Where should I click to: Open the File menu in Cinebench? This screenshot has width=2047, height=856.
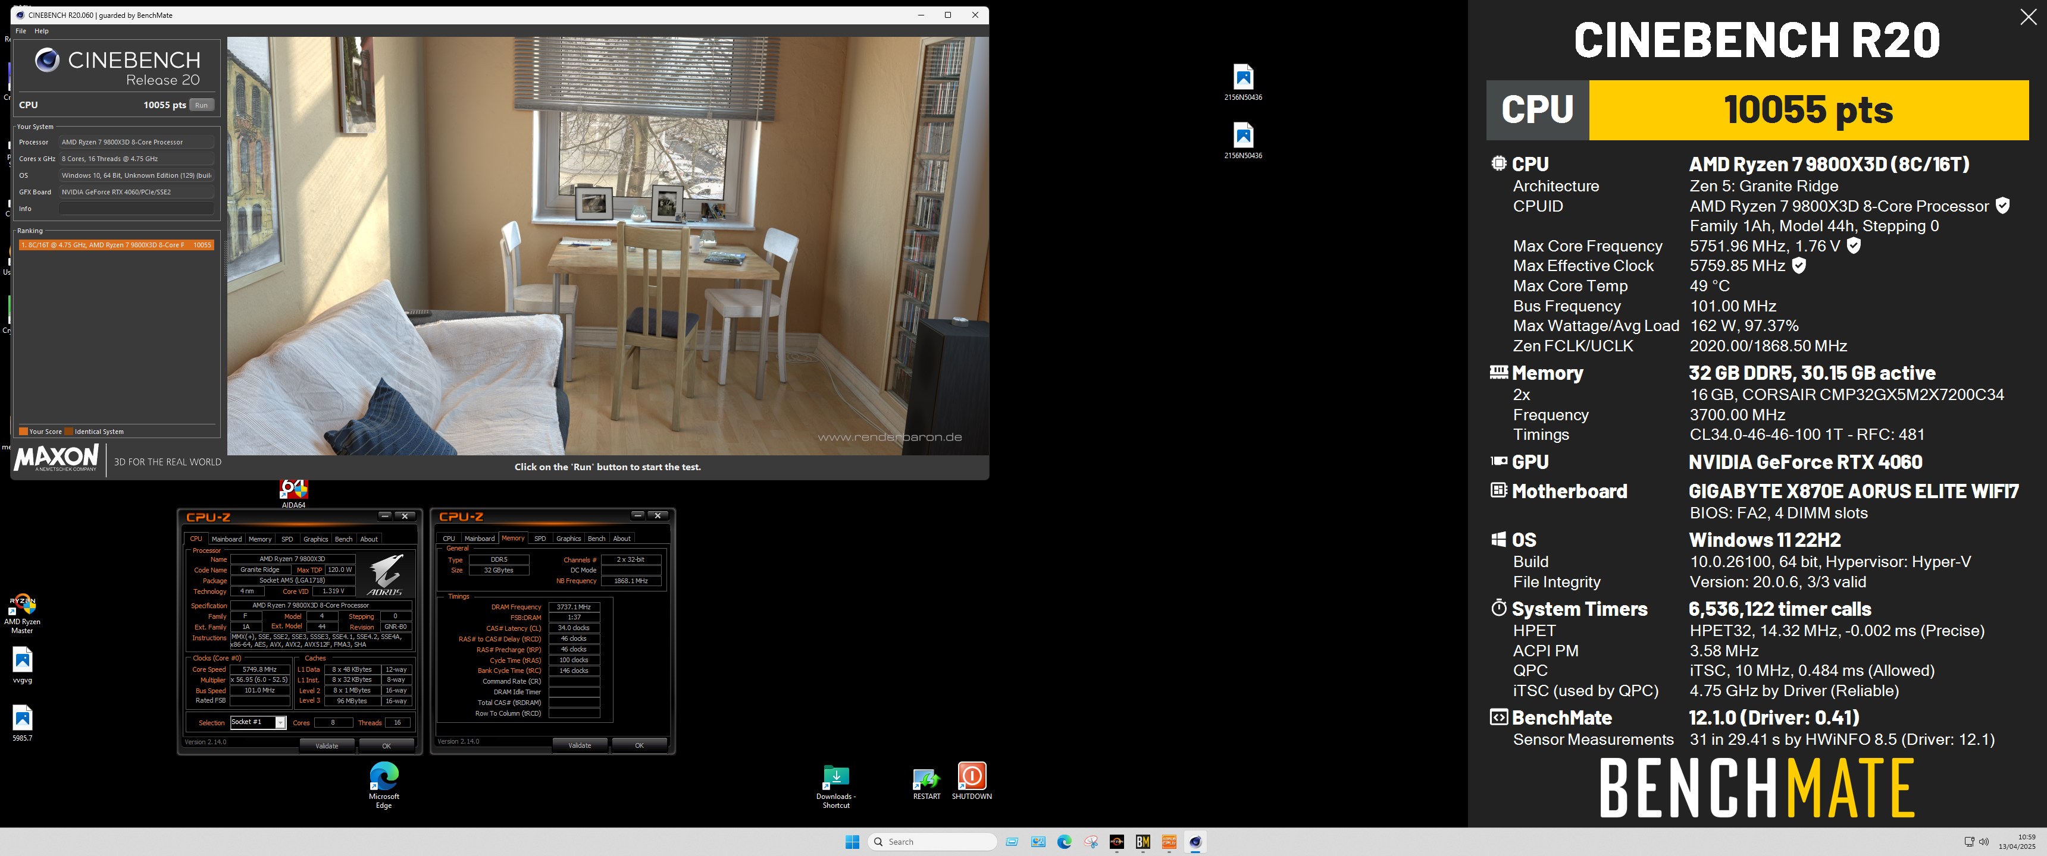click(21, 31)
